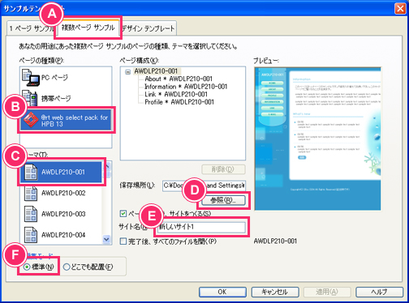The width and height of the screenshot is (409, 303).
Task: Click the キャンセル cancel button
Action: click(x=275, y=292)
